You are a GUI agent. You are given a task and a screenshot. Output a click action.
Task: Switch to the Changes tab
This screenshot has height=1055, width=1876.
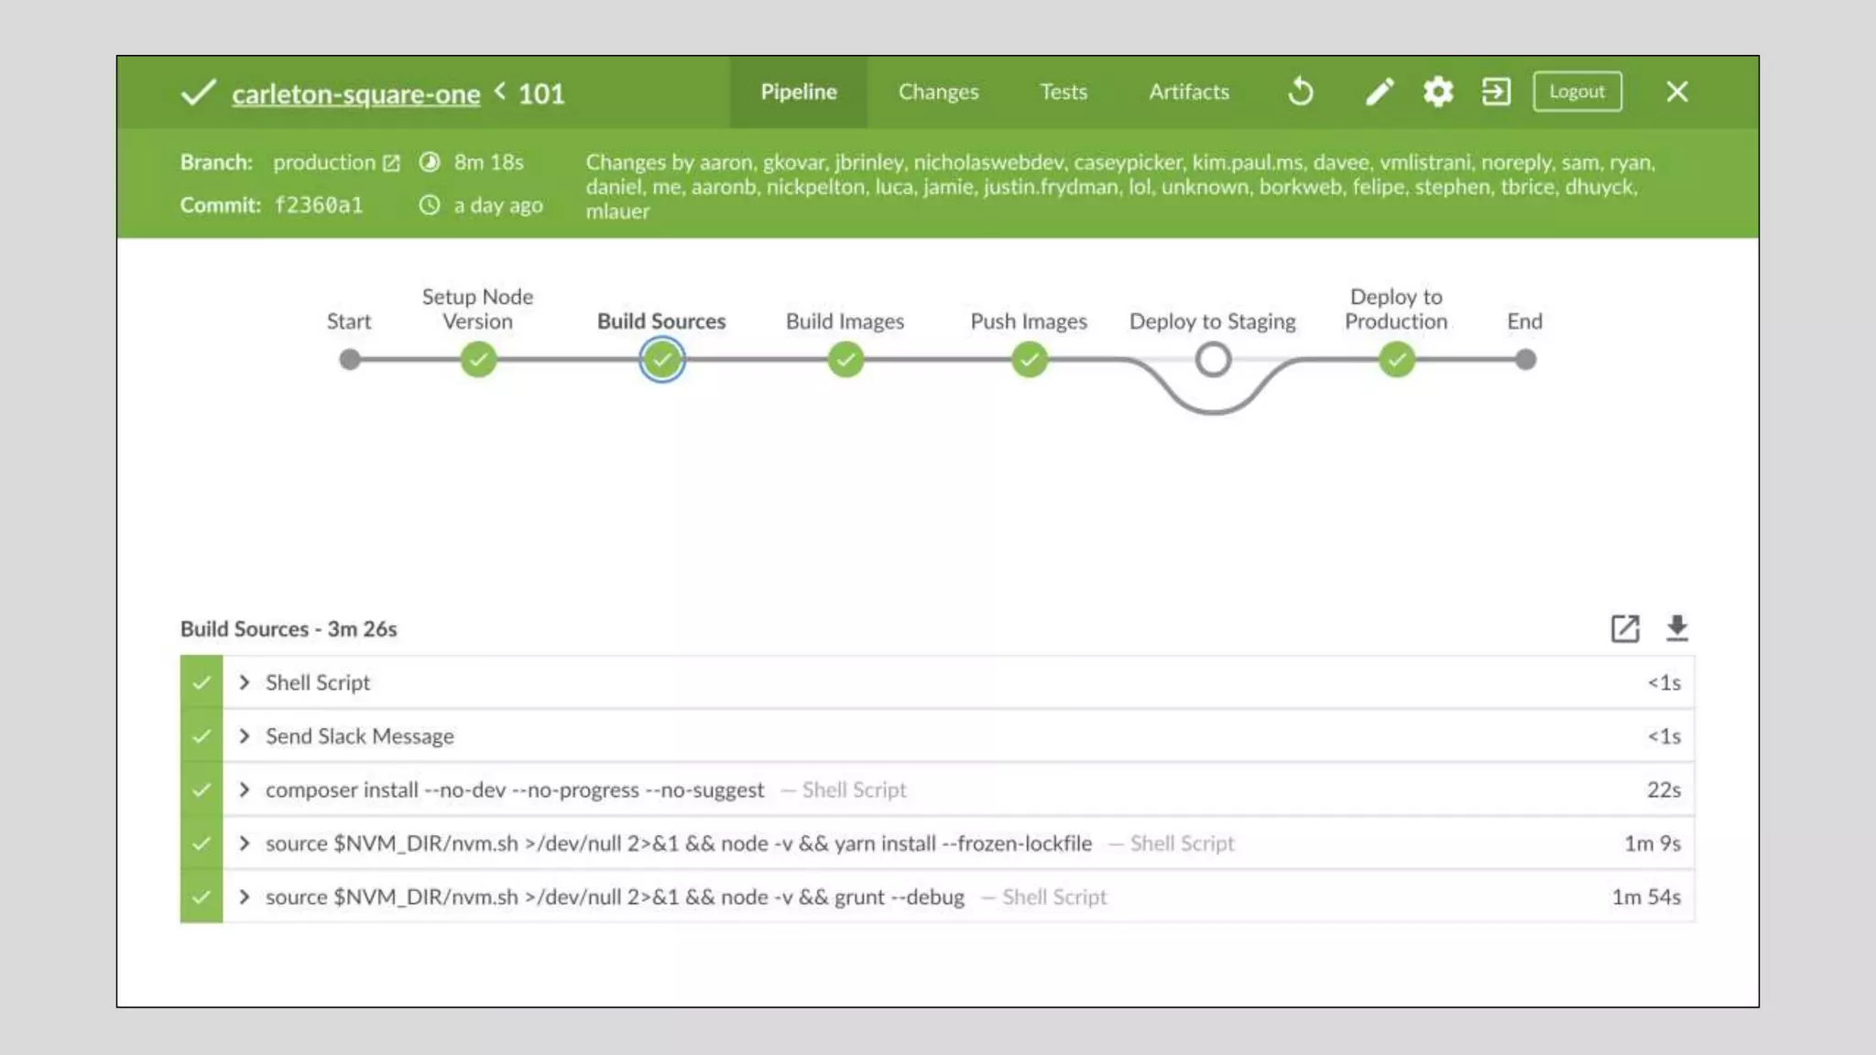938,92
